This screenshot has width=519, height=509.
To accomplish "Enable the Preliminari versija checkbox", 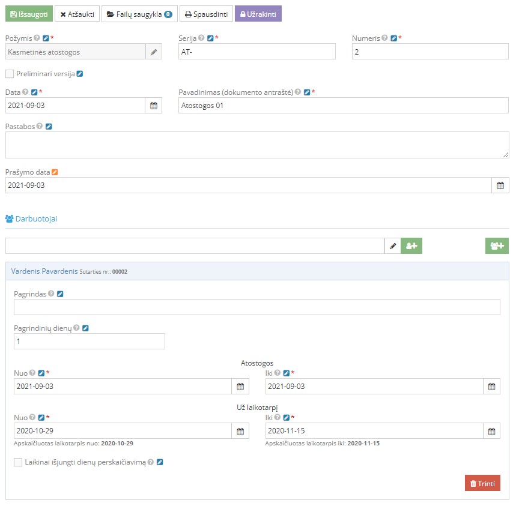I will pos(10,74).
